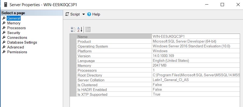This screenshot has width=243, height=107.
Task: Minimize the Server Properties window
Action: (206, 5)
